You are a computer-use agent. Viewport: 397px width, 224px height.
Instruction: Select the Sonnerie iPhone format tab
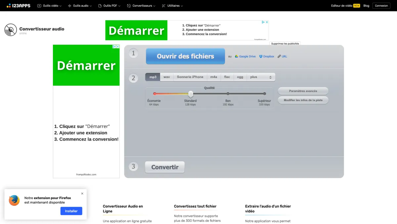click(190, 77)
